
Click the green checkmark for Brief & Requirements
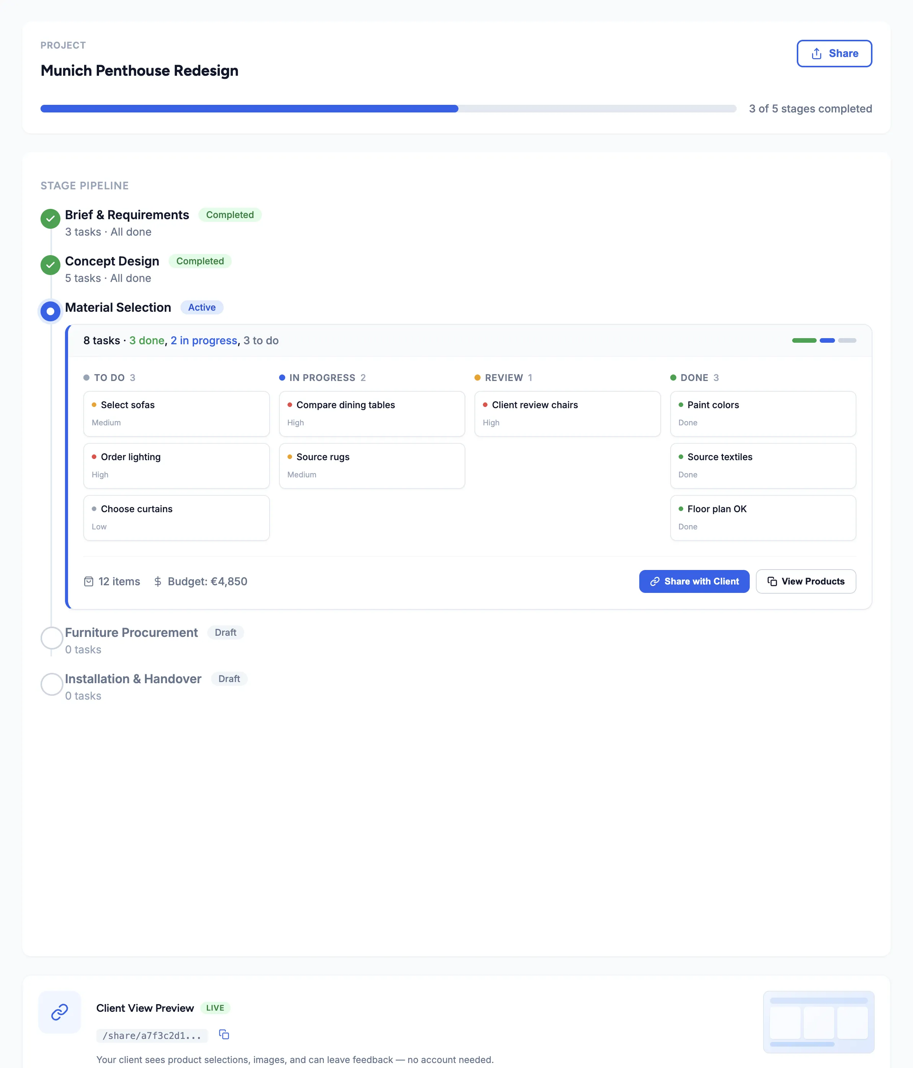tap(50, 218)
